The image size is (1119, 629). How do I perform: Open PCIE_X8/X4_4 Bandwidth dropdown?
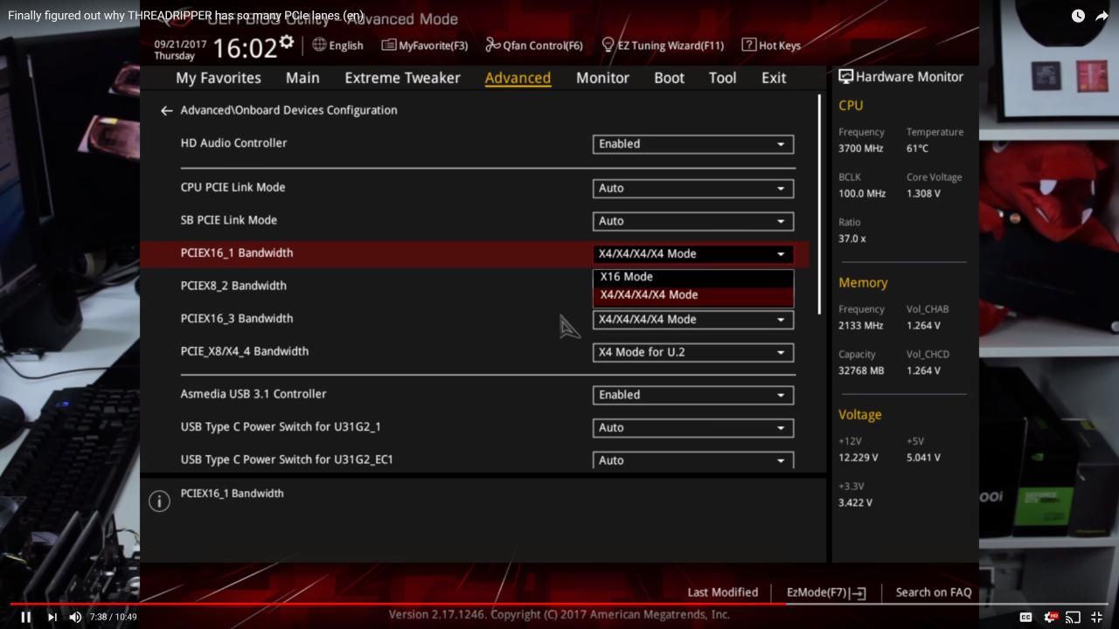pyautogui.click(x=693, y=352)
